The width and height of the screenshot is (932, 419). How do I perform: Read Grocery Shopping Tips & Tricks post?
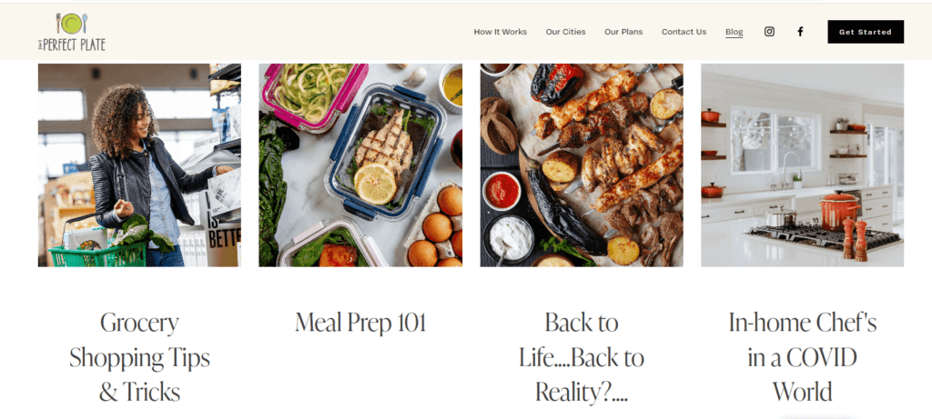coord(139,357)
